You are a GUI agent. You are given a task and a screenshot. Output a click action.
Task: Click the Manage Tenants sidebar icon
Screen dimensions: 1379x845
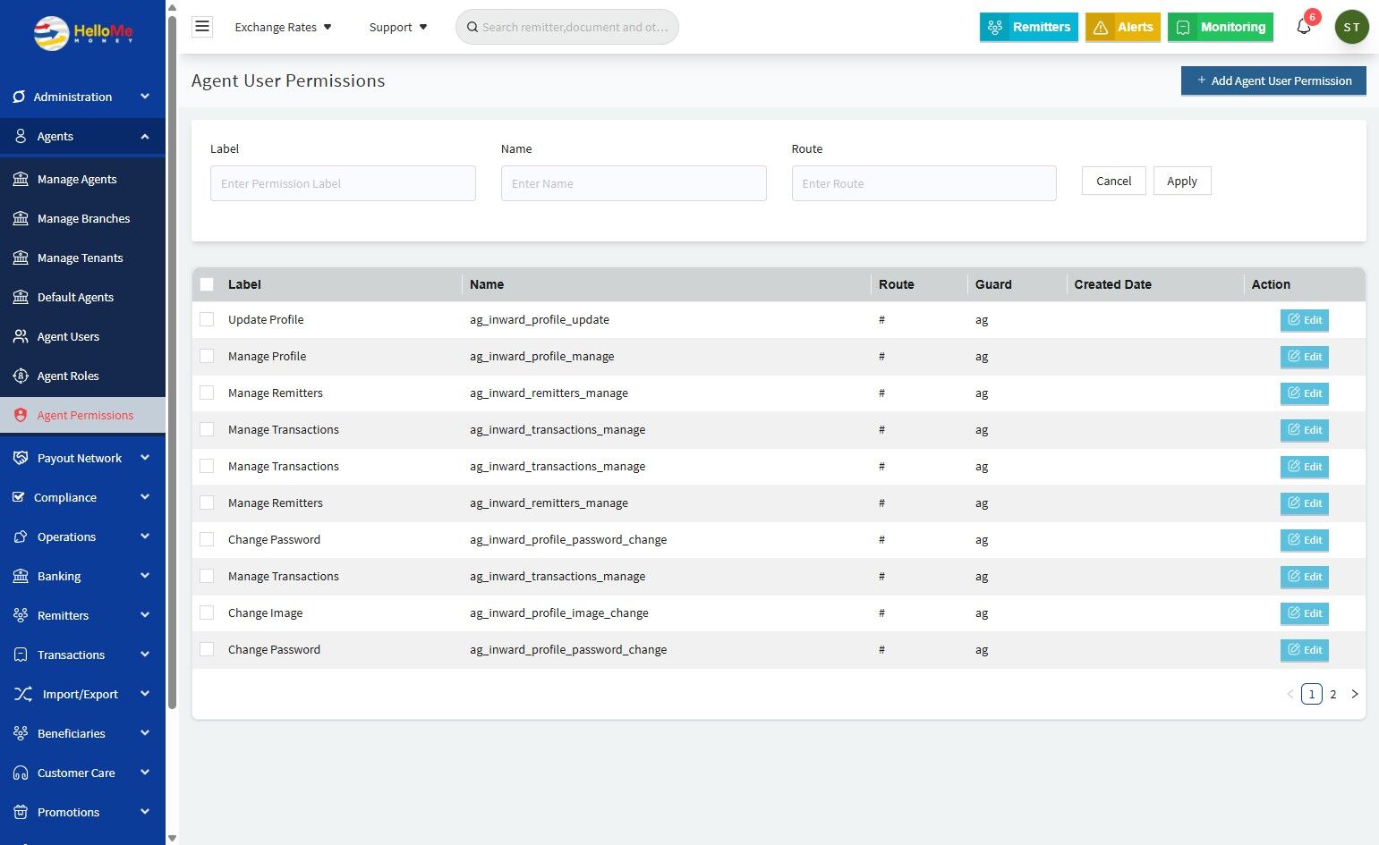[x=21, y=258]
